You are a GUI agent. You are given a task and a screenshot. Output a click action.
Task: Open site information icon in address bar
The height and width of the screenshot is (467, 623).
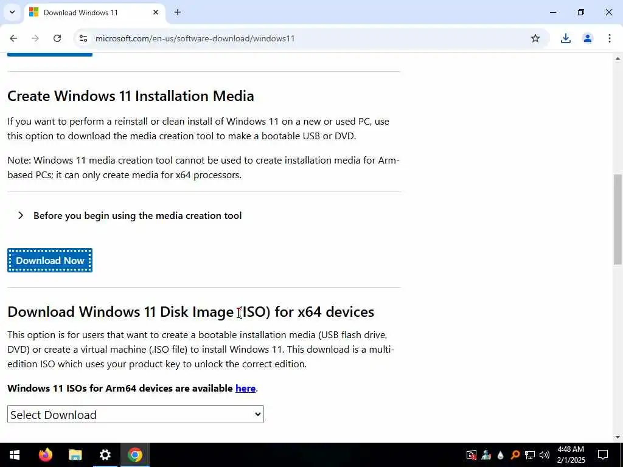click(x=83, y=38)
